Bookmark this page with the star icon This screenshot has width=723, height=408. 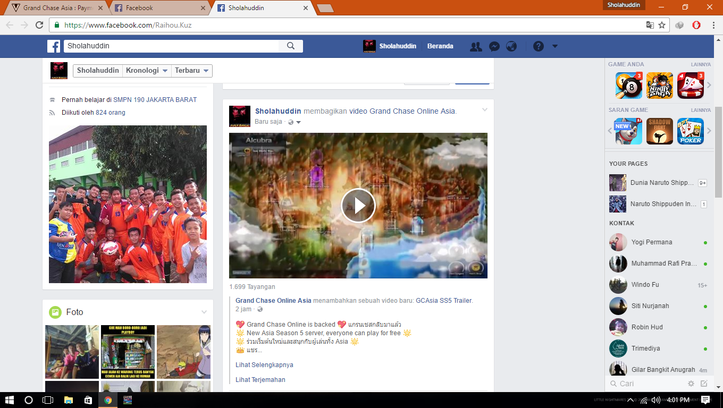tap(662, 25)
